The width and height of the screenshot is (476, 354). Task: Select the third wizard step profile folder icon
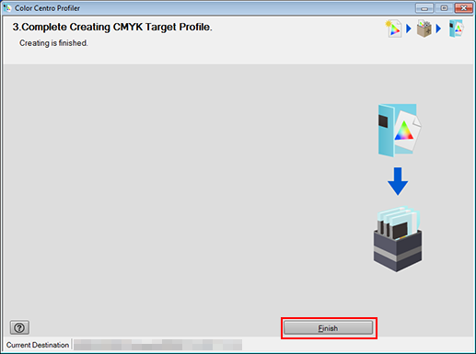coord(457,29)
